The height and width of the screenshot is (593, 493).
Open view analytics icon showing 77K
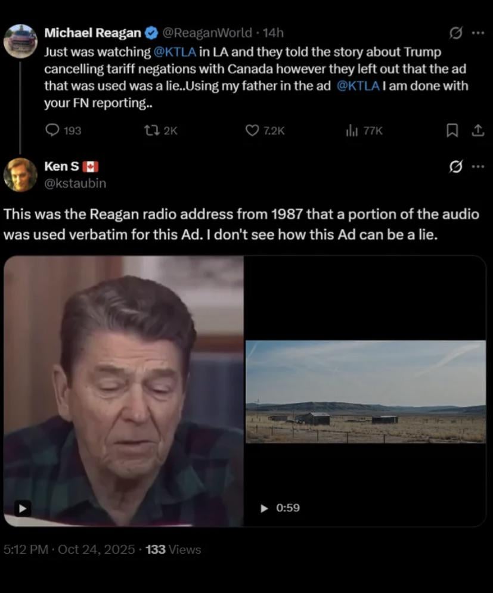(x=351, y=130)
